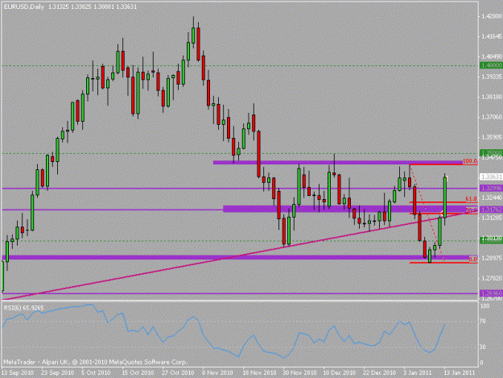Select the purple 1.31762 level price tag
The height and width of the screenshot is (378, 503).
click(x=491, y=210)
